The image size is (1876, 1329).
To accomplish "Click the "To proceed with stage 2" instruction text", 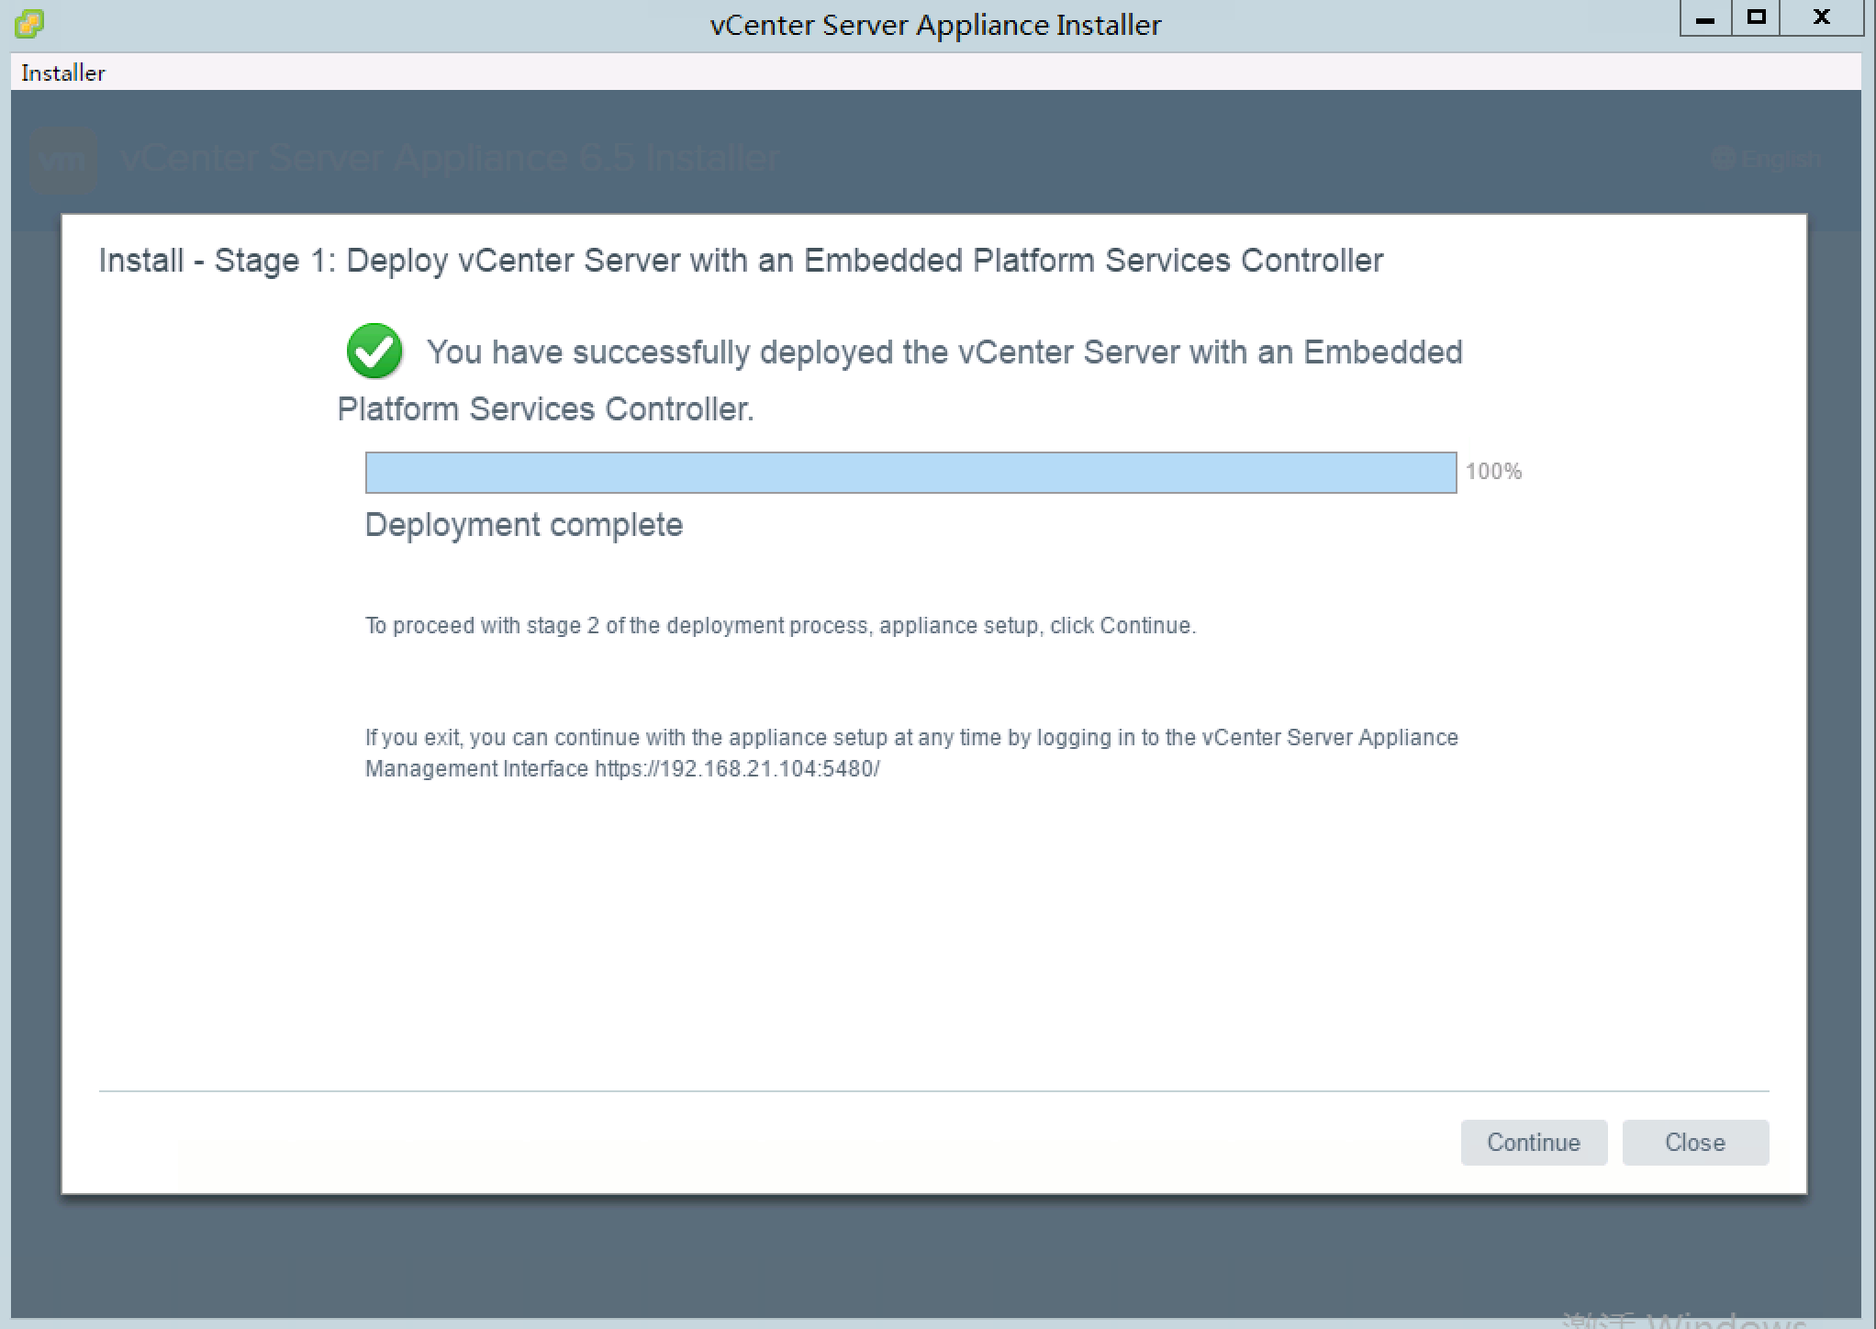I will tap(780, 626).
